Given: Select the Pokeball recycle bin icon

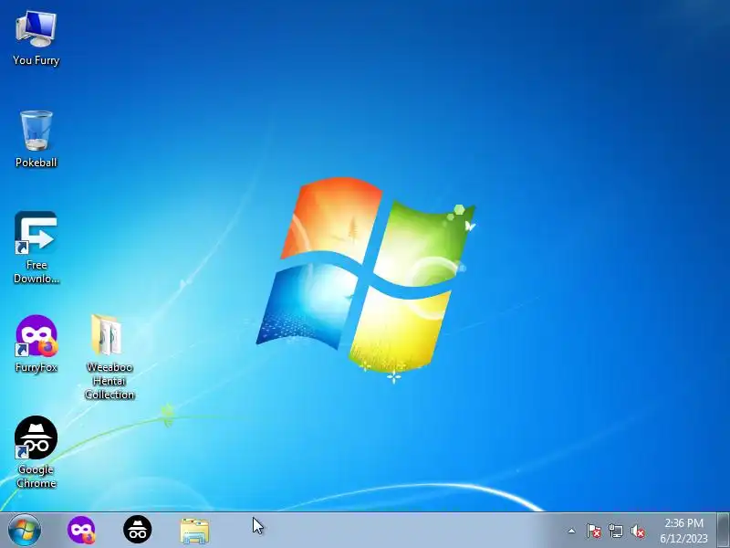Looking at the screenshot, I should [36, 140].
